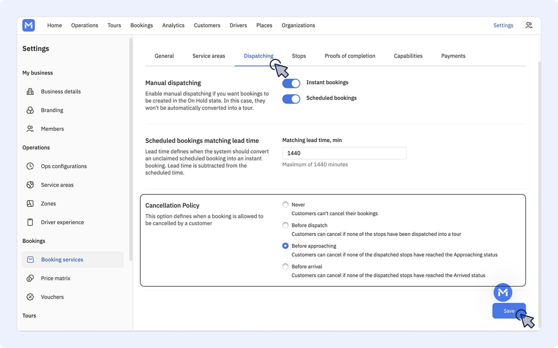The width and height of the screenshot is (558, 348).
Task: Open Tours in the top navigation
Action: point(114,25)
